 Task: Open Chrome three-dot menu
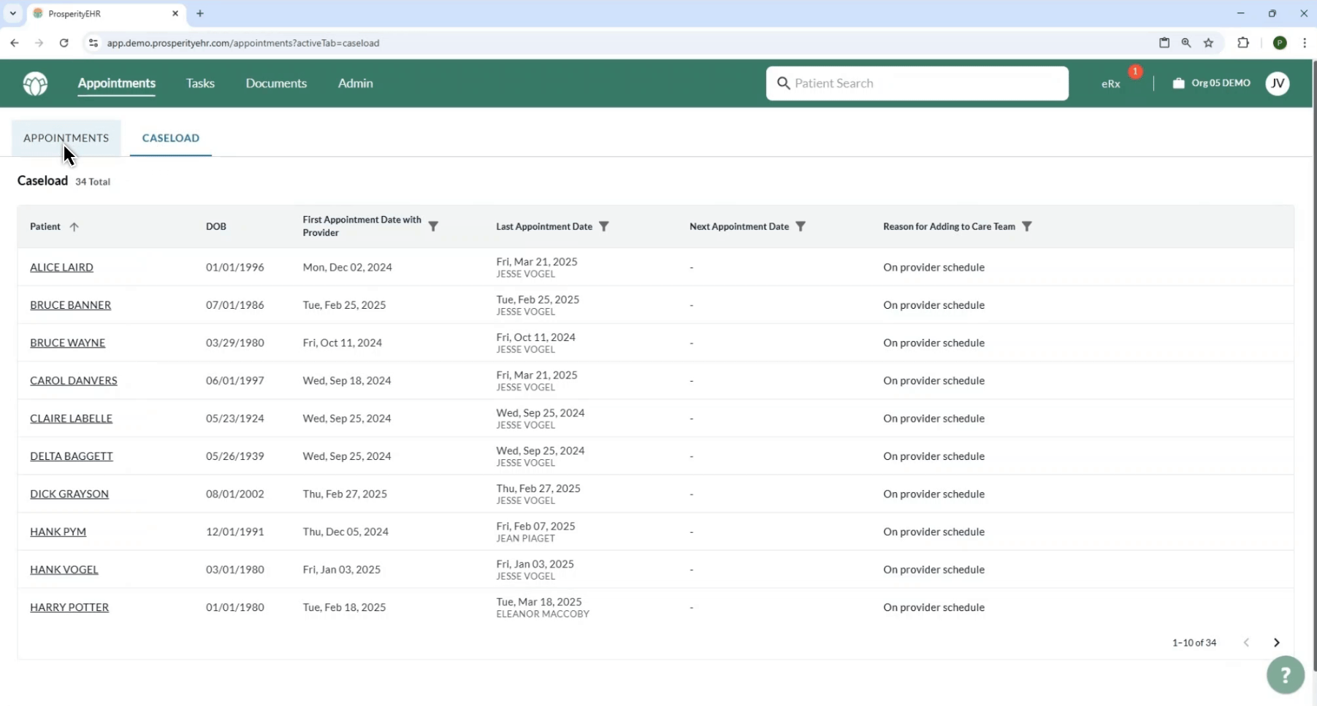[1305, 43]
